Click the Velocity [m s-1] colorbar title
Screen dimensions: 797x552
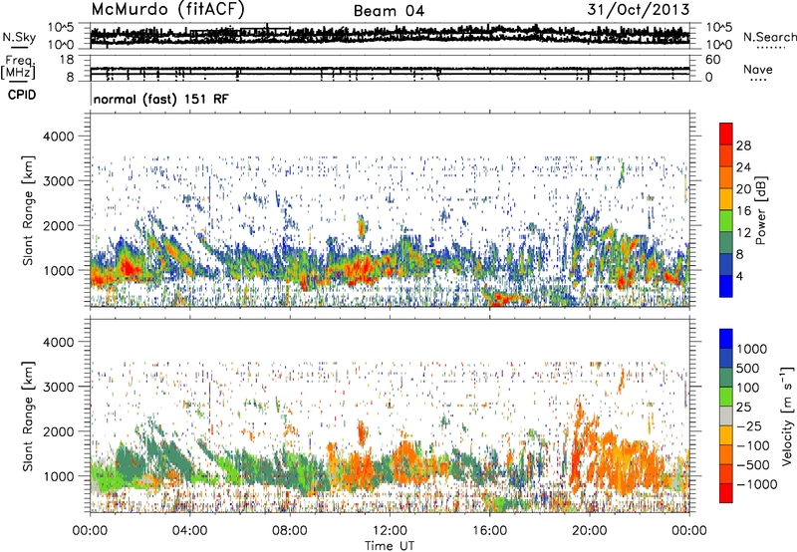(x=787, y=415)
